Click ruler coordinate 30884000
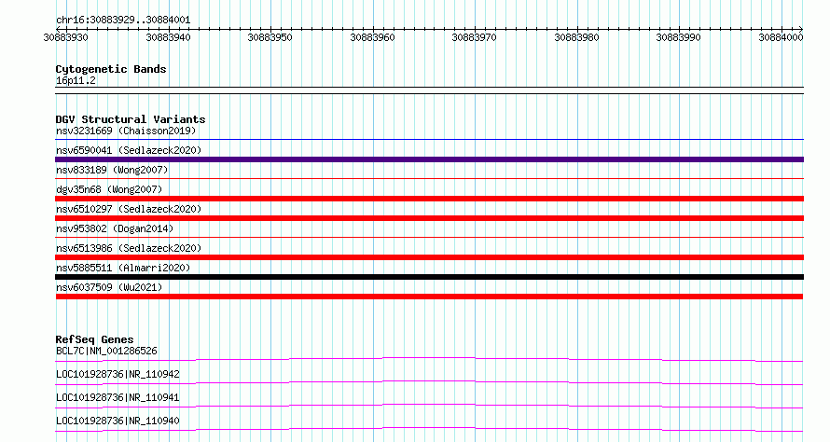Viewport: 830px width, 442px height. (781, 37)
